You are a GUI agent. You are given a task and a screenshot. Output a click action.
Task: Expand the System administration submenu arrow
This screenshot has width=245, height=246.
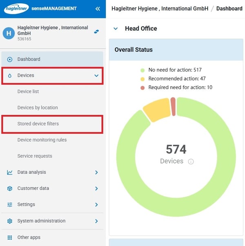(96, 221)
